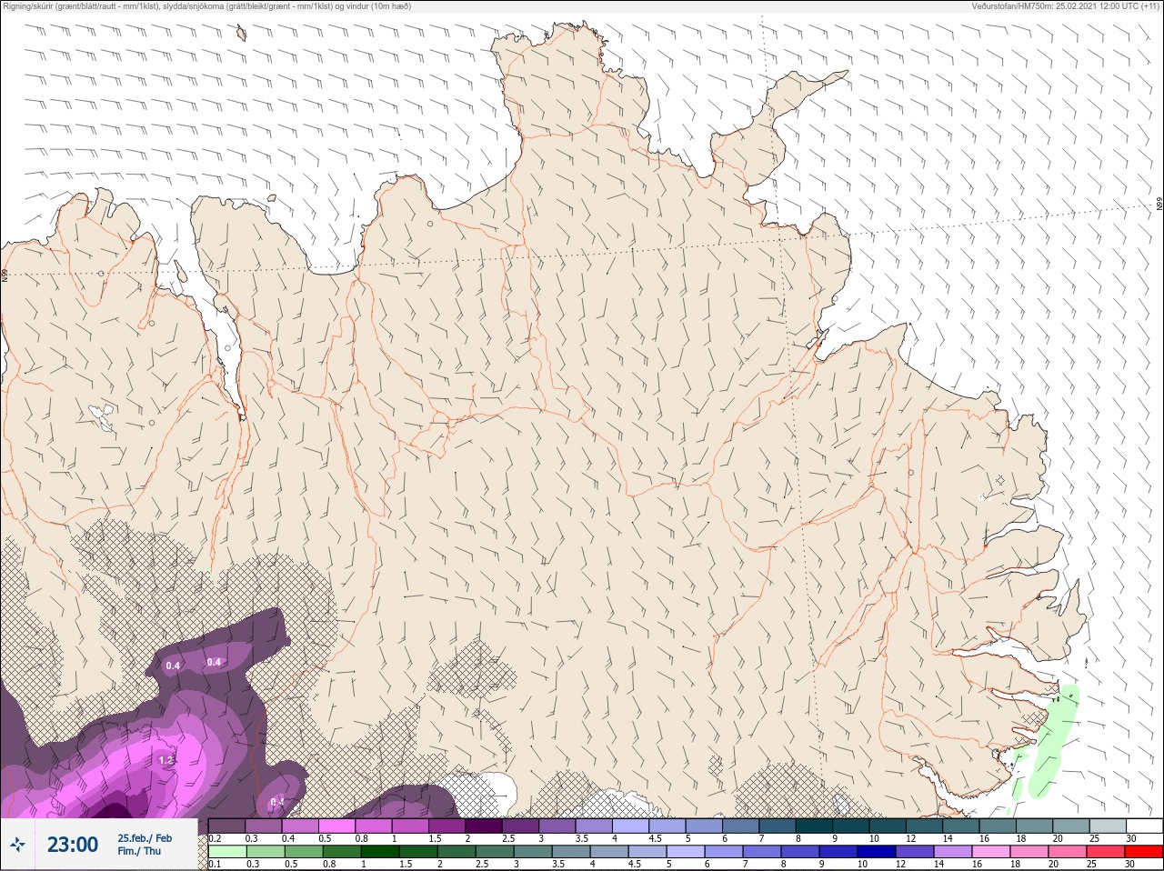Viewport: 1164px width, 871px height.
Task: Click the 1.2 precipitation value label on map
Action: click(x=166, y=760)
